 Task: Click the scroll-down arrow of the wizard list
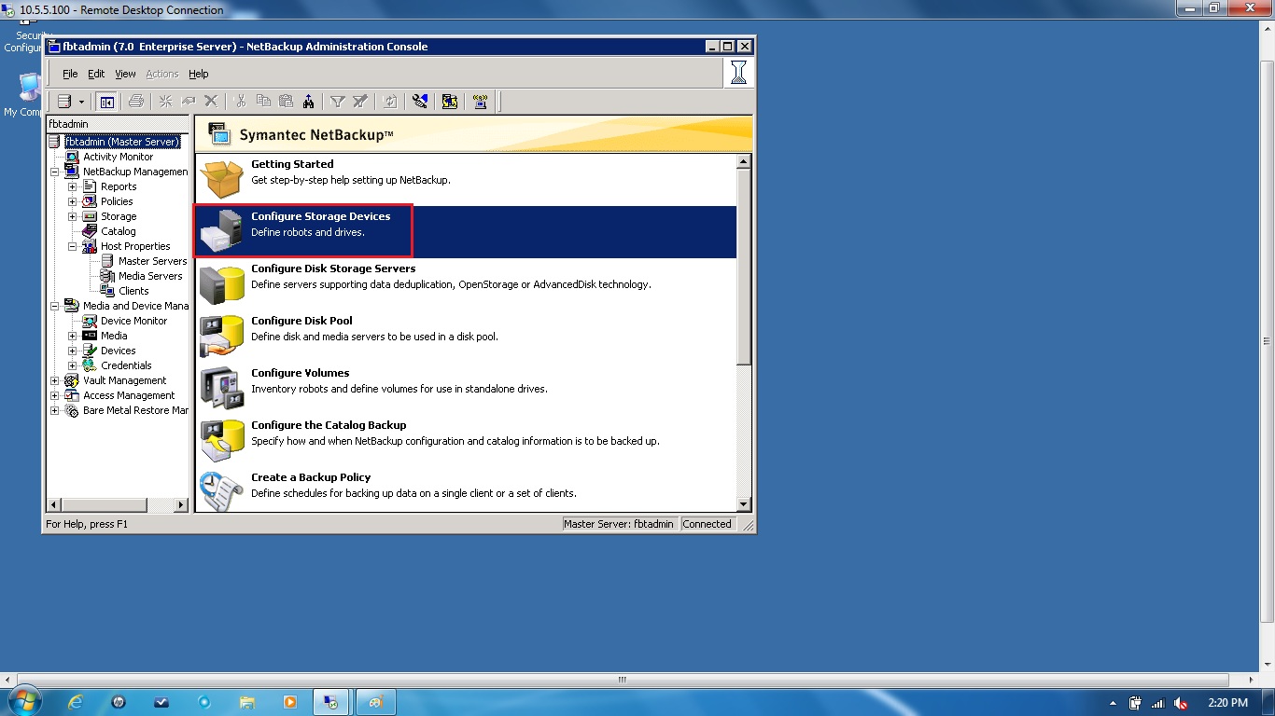744,503
